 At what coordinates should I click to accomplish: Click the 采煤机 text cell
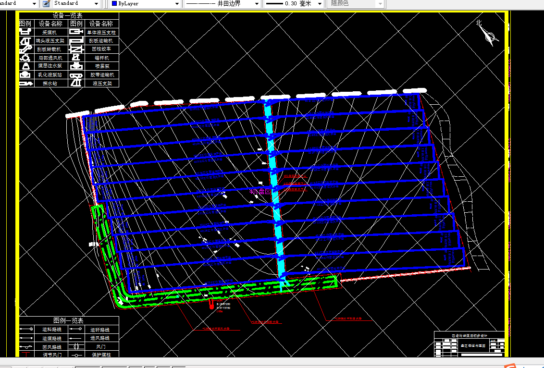click(x=49, y=32)
